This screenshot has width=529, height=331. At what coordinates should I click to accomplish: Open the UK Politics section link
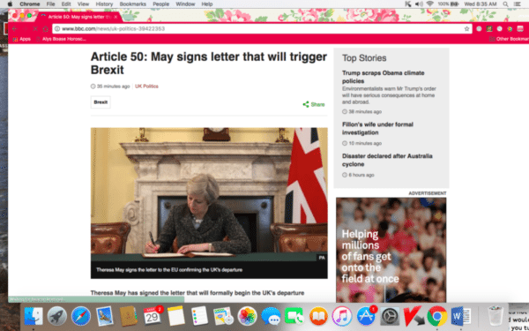coord(146,87)
